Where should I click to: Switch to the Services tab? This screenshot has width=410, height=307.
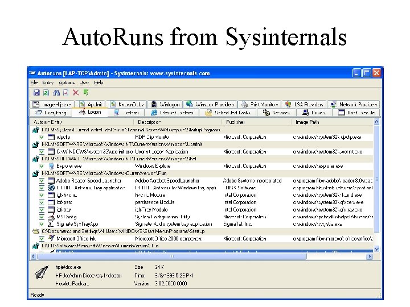point(277,113)
